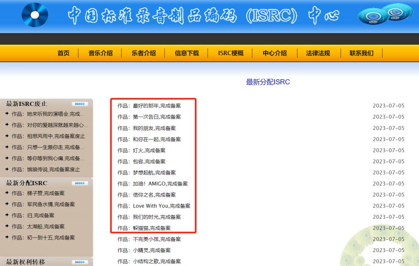Open 躲猫猫 record in the list
The width and height of the screenshot is (419, 266).
pos(144,228)
